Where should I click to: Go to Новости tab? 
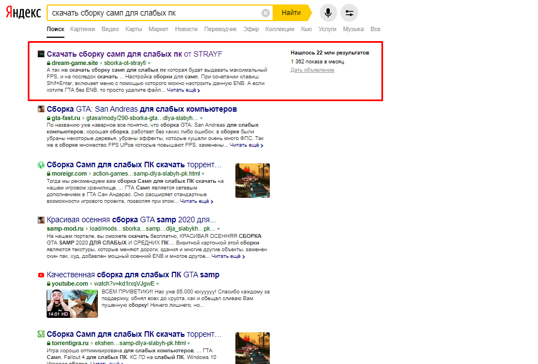click(187, 29)
